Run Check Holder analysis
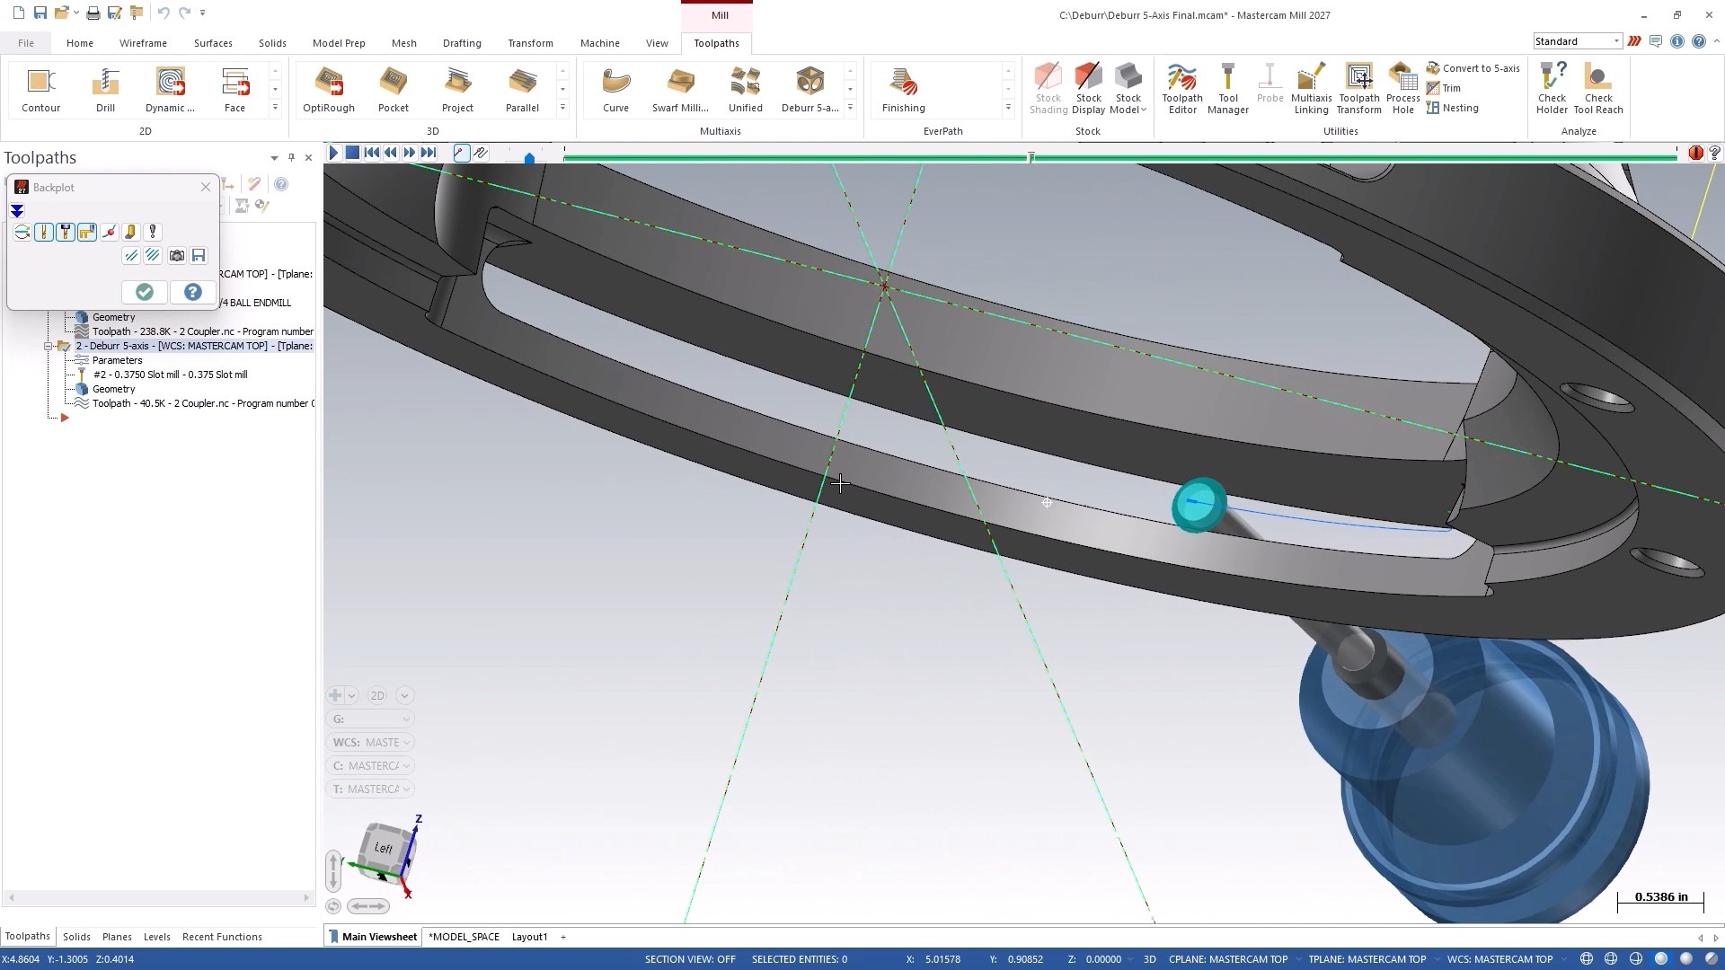Viewport: 1725px width, 970px height. click(1552, 89)
